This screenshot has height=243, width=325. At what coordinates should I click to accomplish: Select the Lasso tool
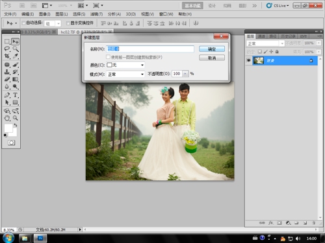click(7, 49)
